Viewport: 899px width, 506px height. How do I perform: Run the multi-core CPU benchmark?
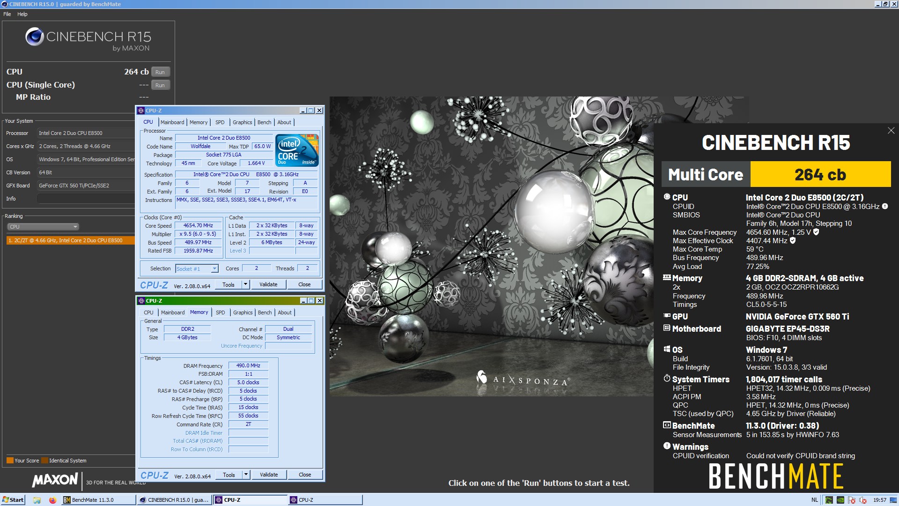160,72
